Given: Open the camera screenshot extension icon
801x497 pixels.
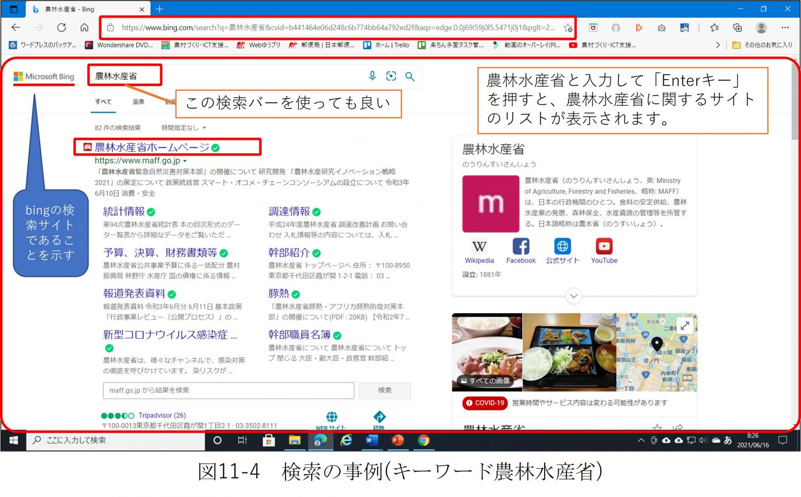Looking at the screenshot, I should 662,28.
